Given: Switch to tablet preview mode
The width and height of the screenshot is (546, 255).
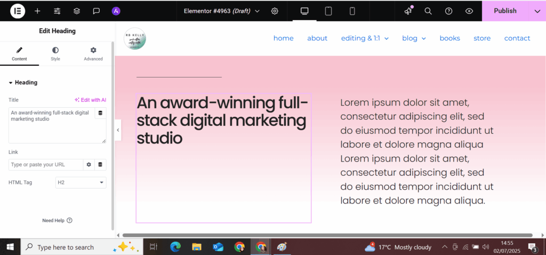Looking at the screenshot, I should point(328,11).
